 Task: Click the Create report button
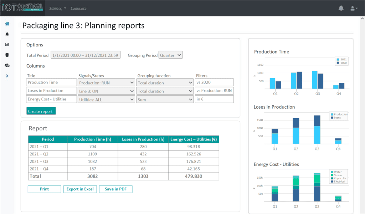pyautogui.click(x=41, y=111)
